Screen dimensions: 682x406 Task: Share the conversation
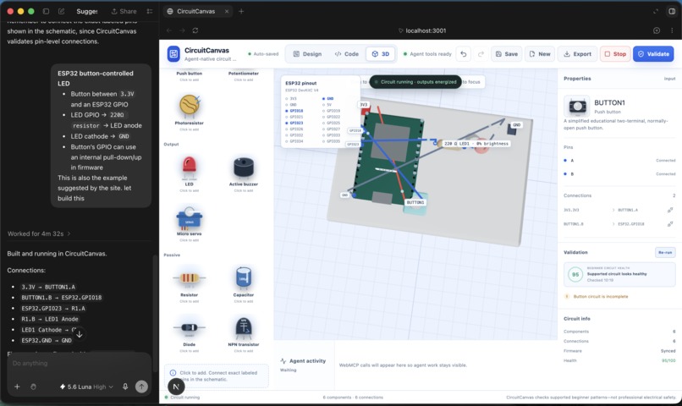[124, 11]
